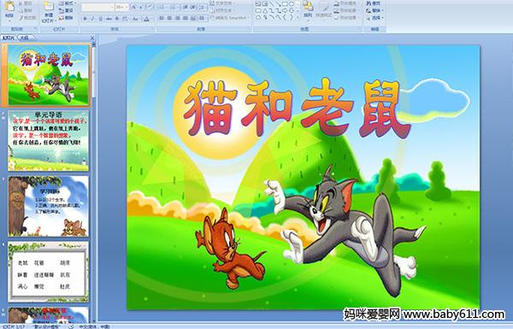The width and height of the screenshot is (513, 329).
Task: Click the Convert to SmartArt button
Action: point(229,18)
